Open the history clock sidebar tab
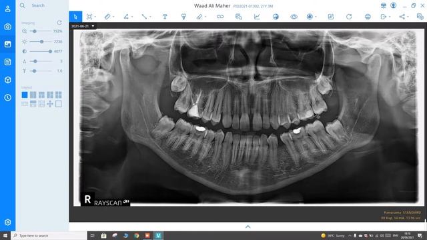Screen dimensions: 427x240 (x=7, y=97)
